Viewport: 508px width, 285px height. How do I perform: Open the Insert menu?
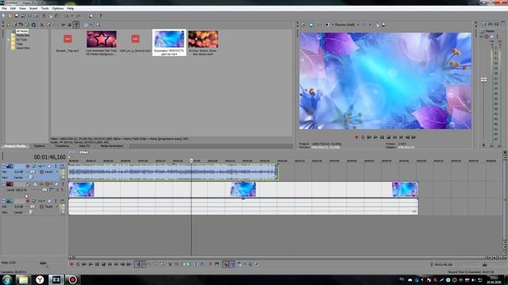33,9
